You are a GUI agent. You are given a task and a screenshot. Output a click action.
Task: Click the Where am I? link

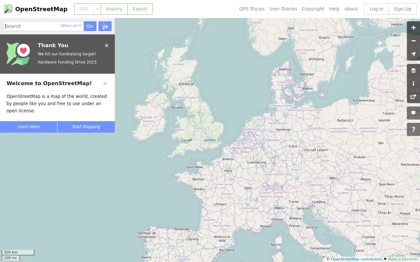pos(71,26)
